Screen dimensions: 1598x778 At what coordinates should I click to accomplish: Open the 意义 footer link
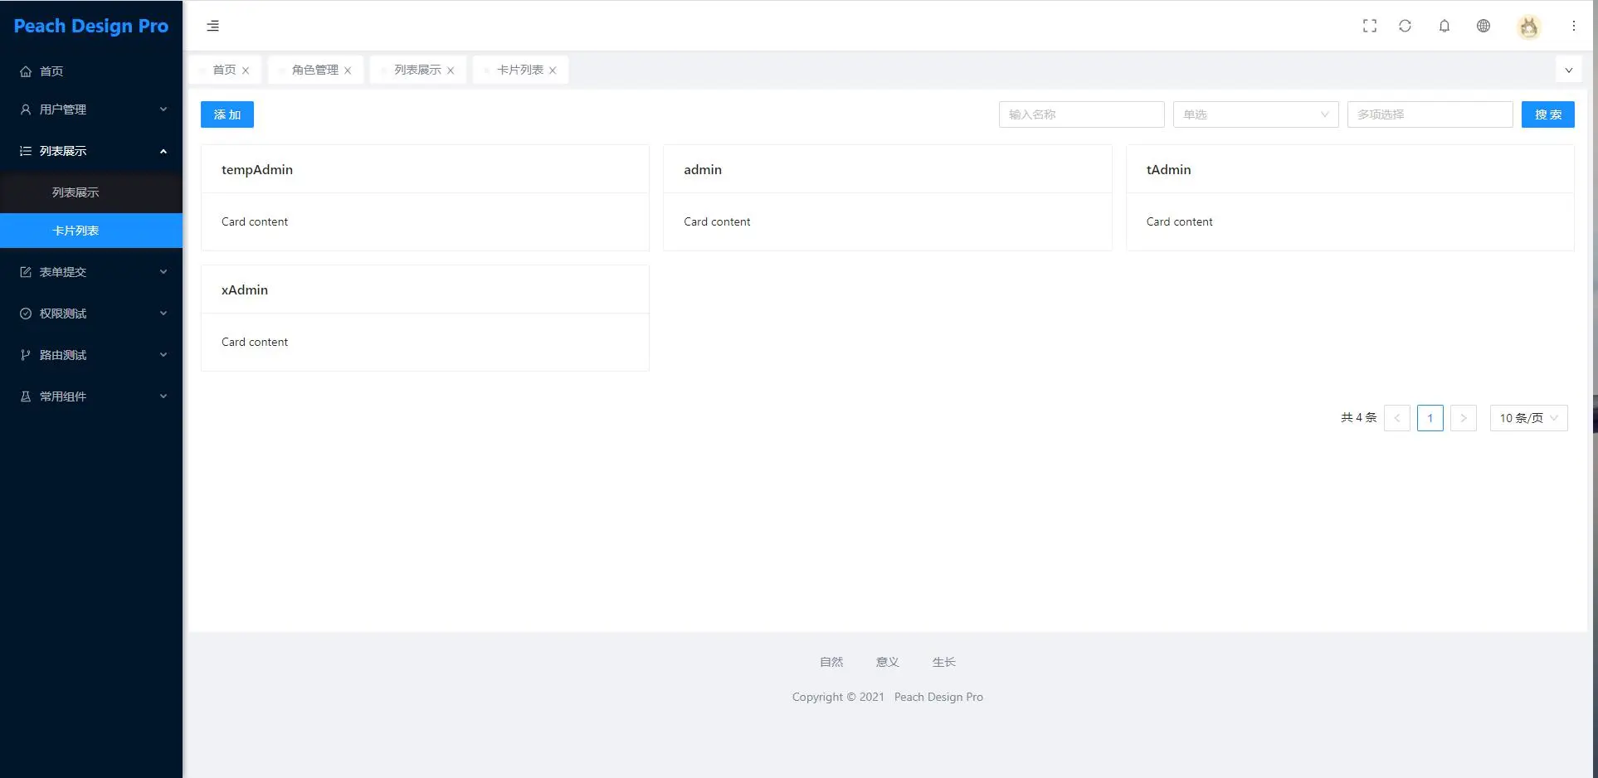click(x=888, y=662)
